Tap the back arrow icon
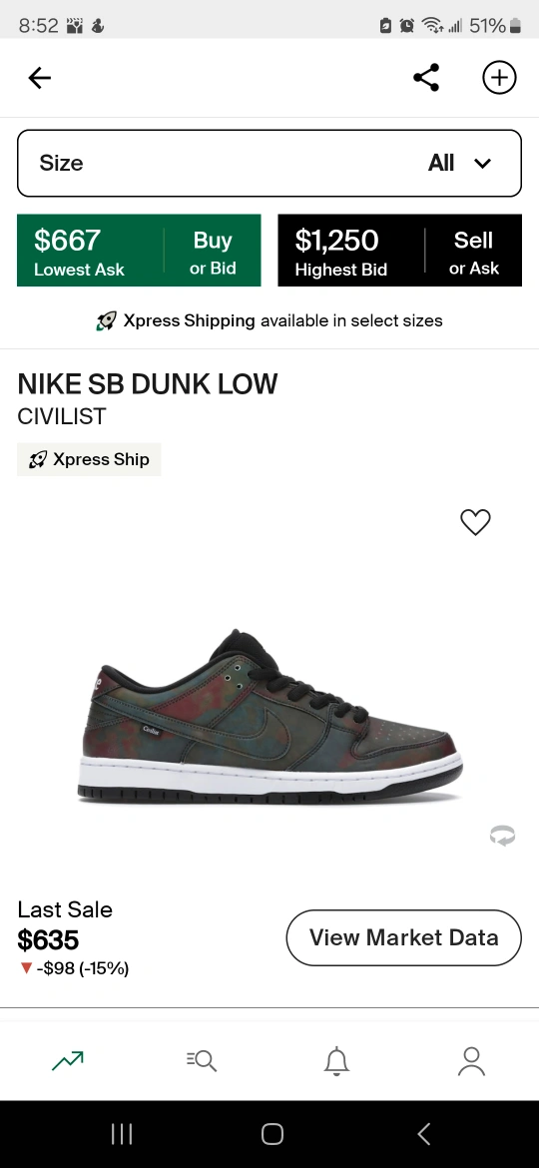The width and height of the screenshot is (539, 1168). point(40,78)
